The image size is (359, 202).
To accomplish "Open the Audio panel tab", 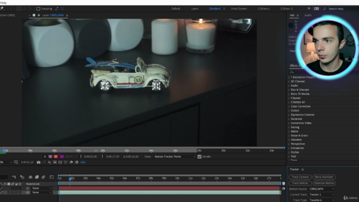I will [x=308, y=15].
